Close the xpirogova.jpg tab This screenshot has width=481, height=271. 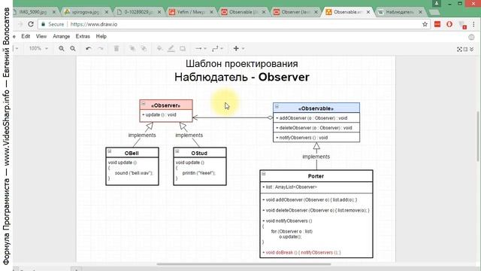click(107, 12)
